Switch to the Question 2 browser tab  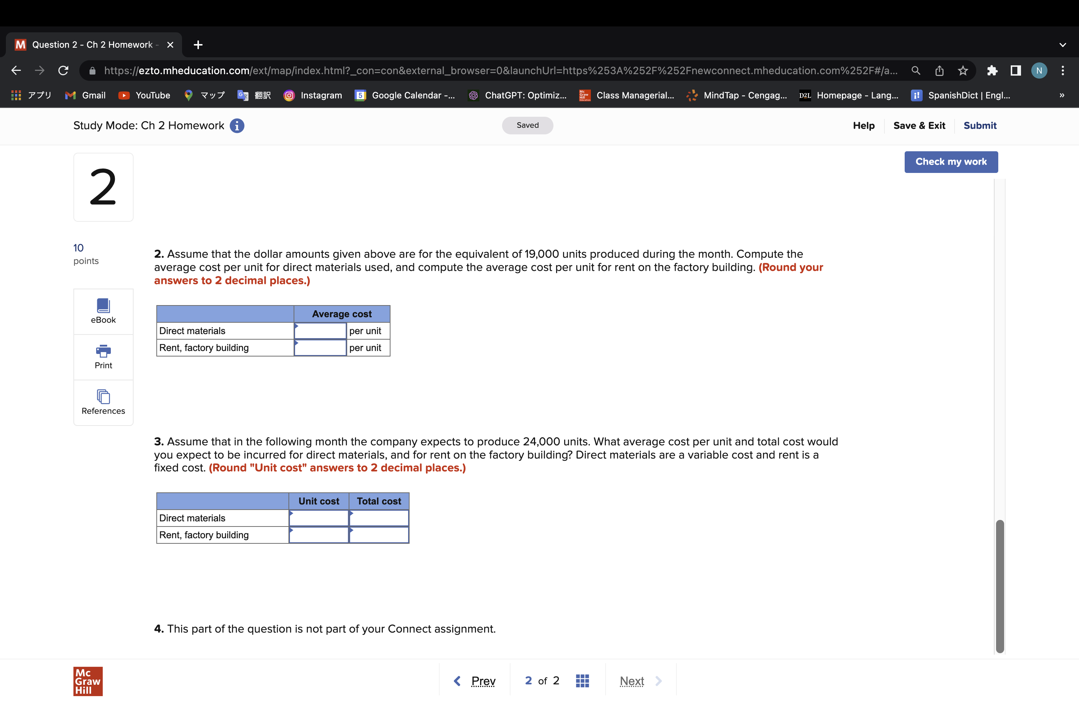pos(88,44)
